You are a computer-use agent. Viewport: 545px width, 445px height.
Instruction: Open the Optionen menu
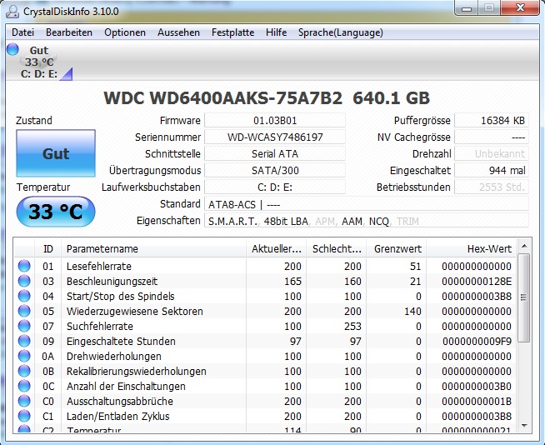[x=125, y=32]
